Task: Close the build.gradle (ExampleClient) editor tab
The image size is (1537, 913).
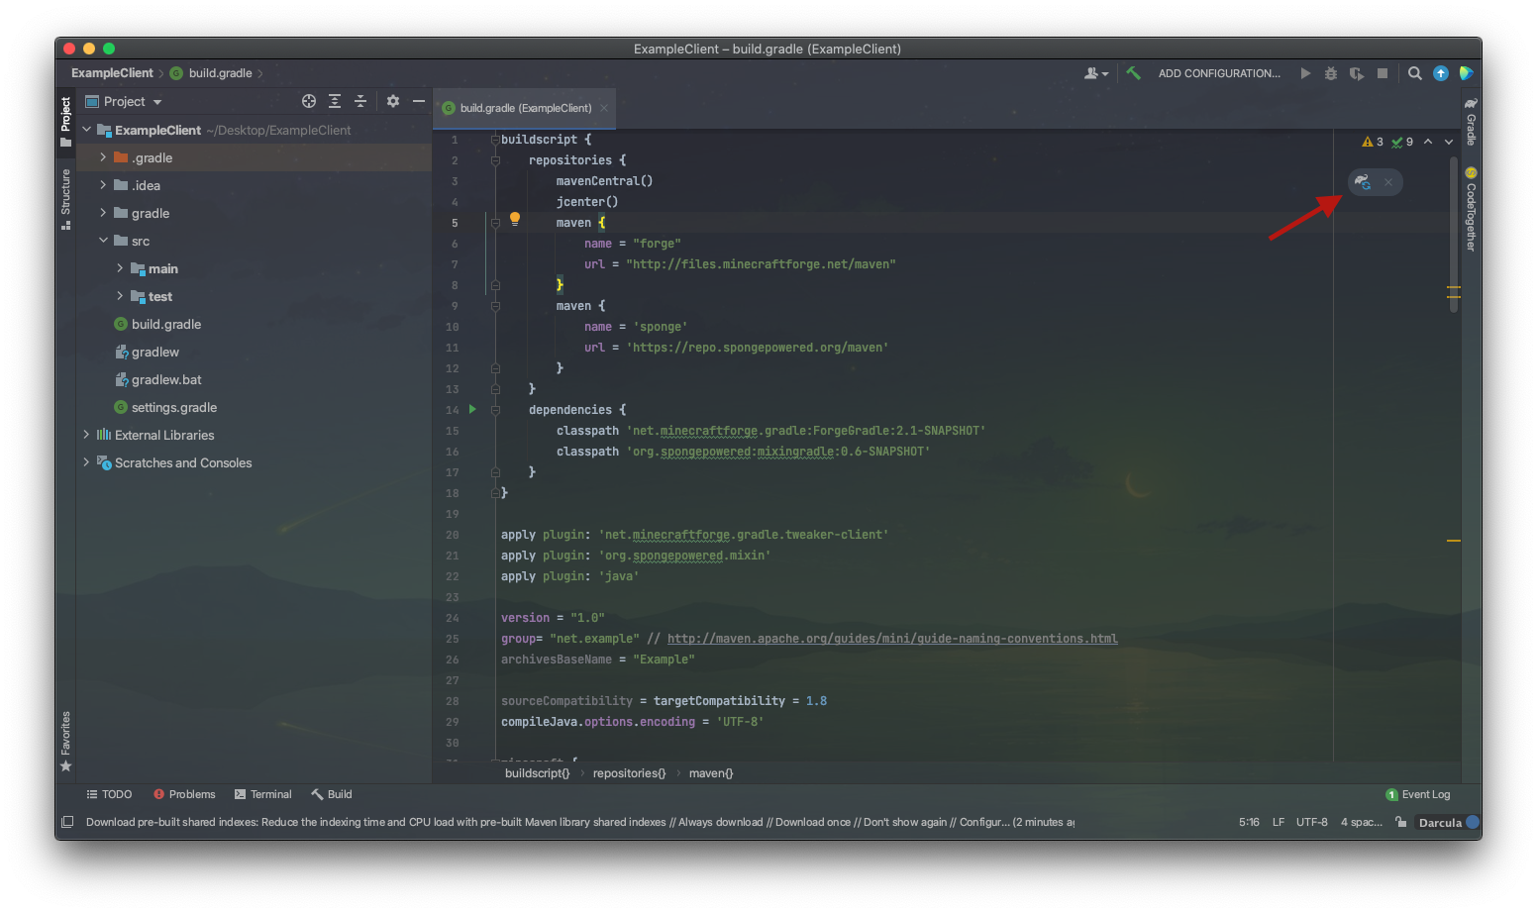Action: [x=604, y=108]
